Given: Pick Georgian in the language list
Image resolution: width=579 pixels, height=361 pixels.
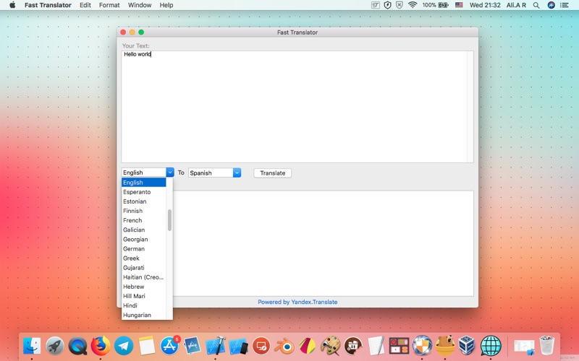Looking at the screenshot, I should [x=143, y=240].
